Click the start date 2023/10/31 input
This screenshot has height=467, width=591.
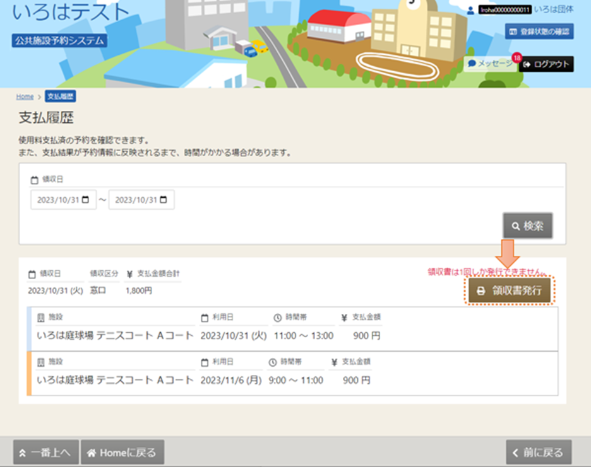tap(58, 200)
